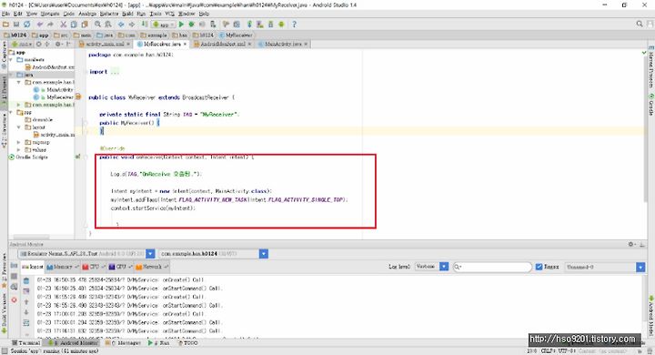Open the Build menu
This screenshot has height=355, width=655.
click(x=127, y=14)
